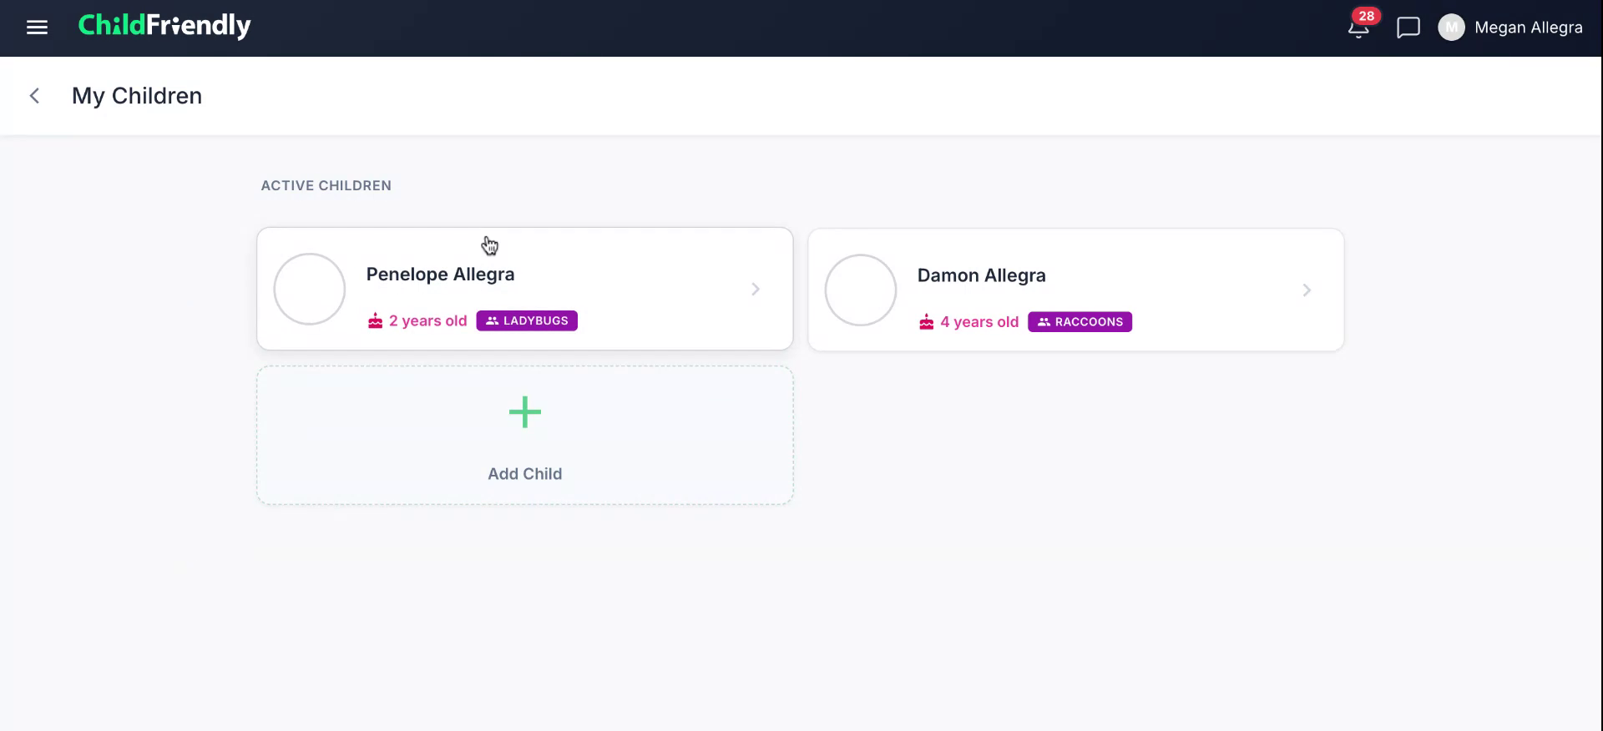This screenshot has width=1603, height=731.
Task: Click Penelope's birthday cake icon
Action: [376, 320]
